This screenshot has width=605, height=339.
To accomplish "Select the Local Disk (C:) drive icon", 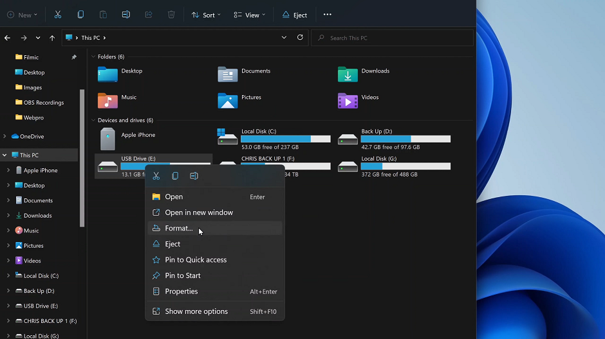I will pyautogui.click(x=227, y=137).
